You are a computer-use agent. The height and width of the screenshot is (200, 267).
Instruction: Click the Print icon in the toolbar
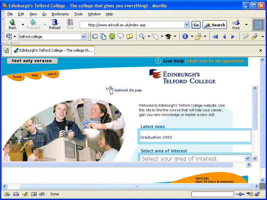pos(236,22)
